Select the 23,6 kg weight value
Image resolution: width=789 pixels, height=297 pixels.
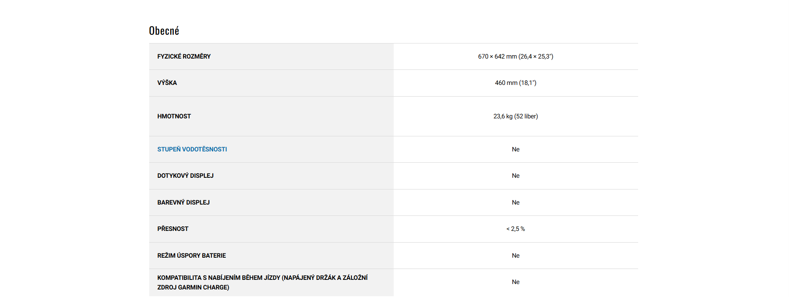click(503, 116)
